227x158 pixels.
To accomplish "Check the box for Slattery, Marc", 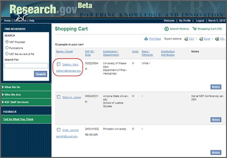I will coord(59,64).
